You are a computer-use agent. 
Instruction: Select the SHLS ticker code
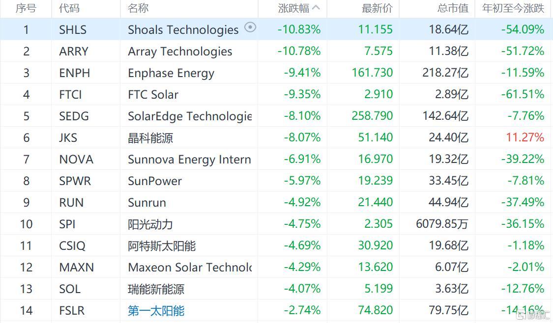coord(73,29)
